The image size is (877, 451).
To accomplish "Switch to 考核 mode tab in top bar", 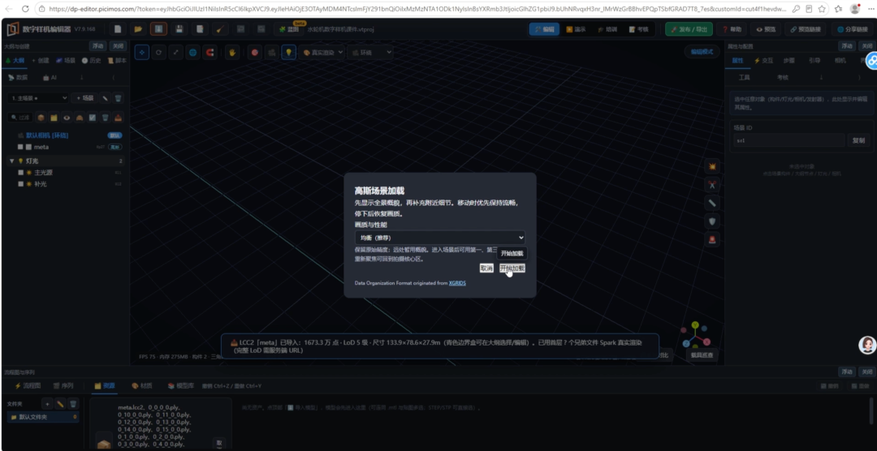I will [639, 29].
